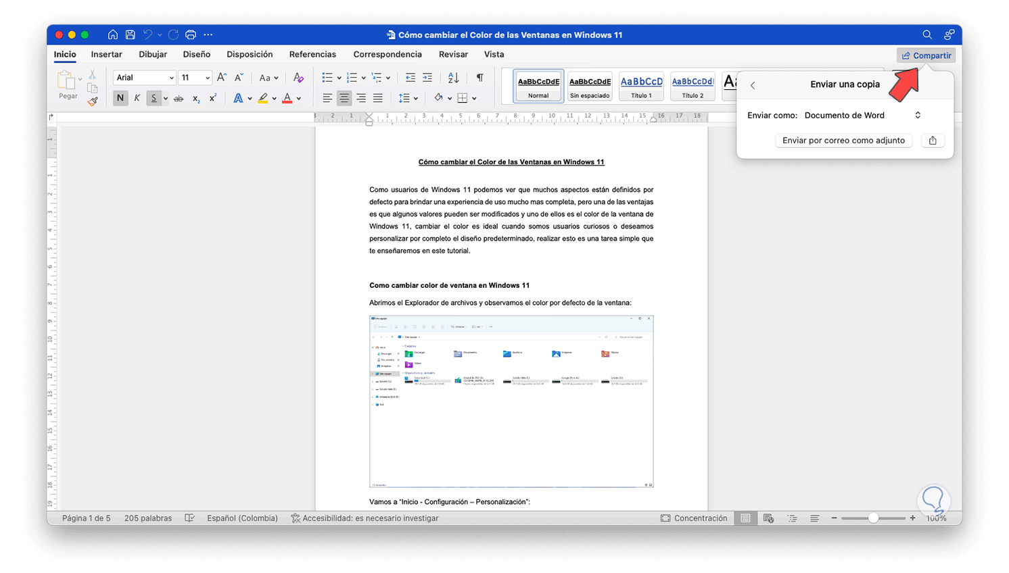The width and height of the screenshot is (1009, 573).
Task: Switch to Outline view in status bar
Action: click(x=792, y=518)
